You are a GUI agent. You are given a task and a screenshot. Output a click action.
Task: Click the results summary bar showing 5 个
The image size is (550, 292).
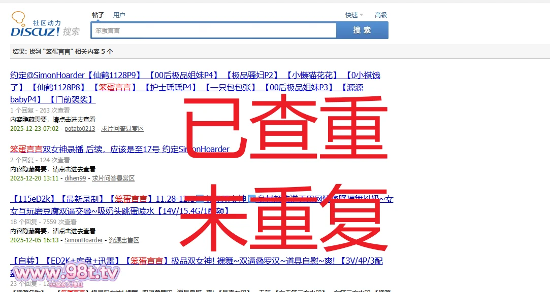(63, 52)
